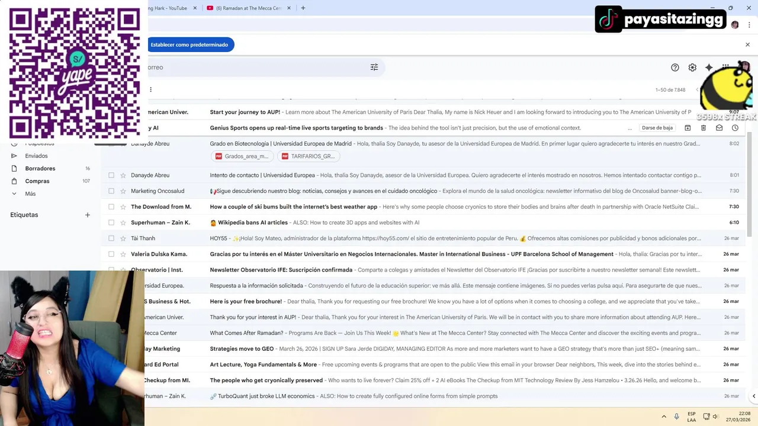Open Wikipedia bans AI articles email

[x=253, y=222]
